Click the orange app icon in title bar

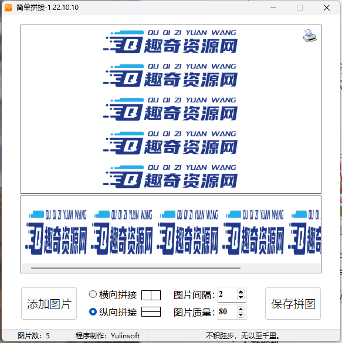pyautogui.click(x=8, y=8)
